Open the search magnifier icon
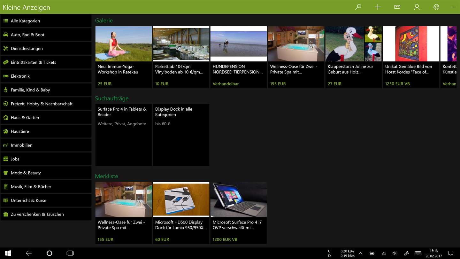The width and height of the screenshot is (460, 259). [358, 7]
